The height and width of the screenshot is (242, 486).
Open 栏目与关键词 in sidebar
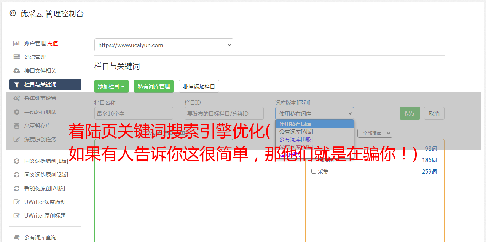pos(45,84)
